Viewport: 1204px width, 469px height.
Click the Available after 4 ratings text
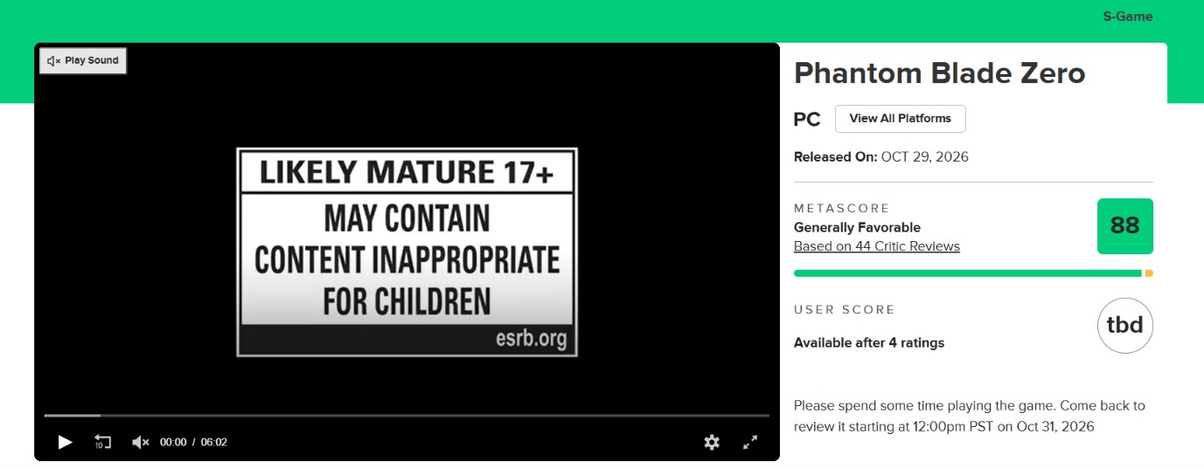(x=869, y=343)
